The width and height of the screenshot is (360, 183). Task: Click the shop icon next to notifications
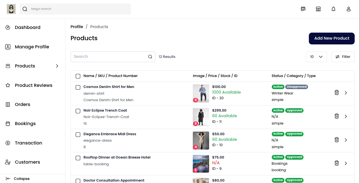tap(318, 9)
